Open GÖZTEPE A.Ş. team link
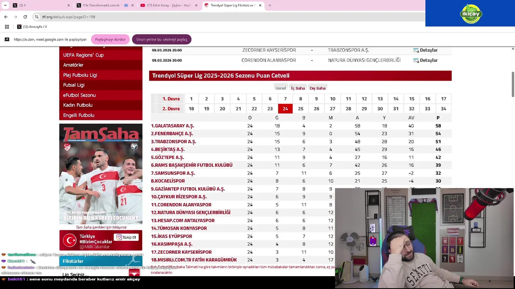 tap(167, 157)
